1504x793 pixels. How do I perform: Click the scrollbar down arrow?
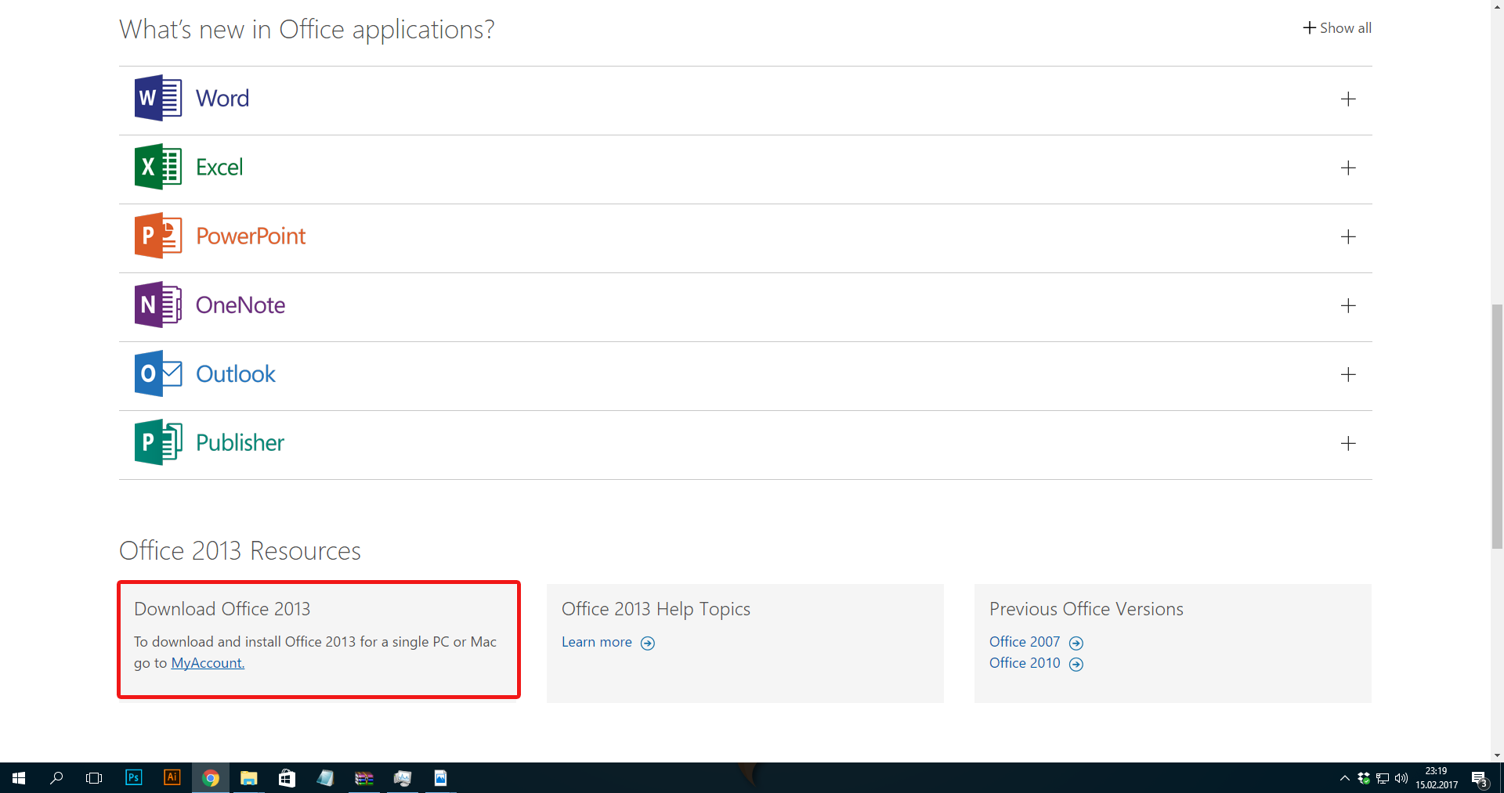[1497, 755]
